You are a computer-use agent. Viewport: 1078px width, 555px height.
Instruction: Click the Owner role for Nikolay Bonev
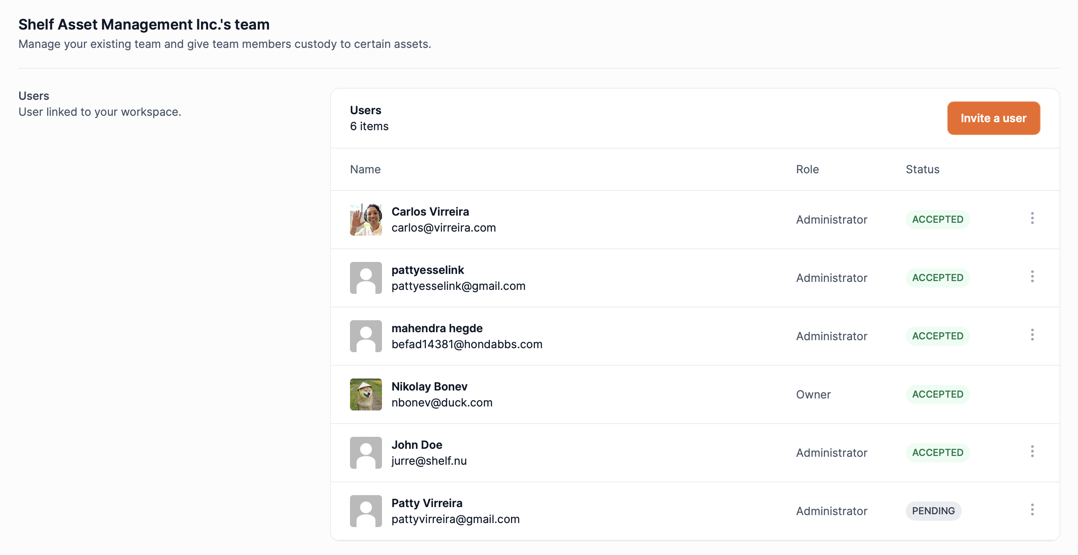click(813, 394)
